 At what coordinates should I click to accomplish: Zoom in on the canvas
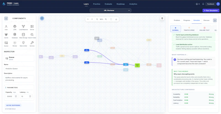pos(106,19)
